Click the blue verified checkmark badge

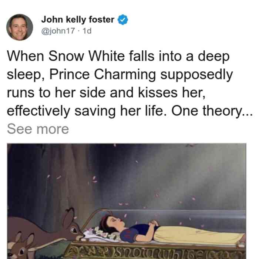[123, 20]
